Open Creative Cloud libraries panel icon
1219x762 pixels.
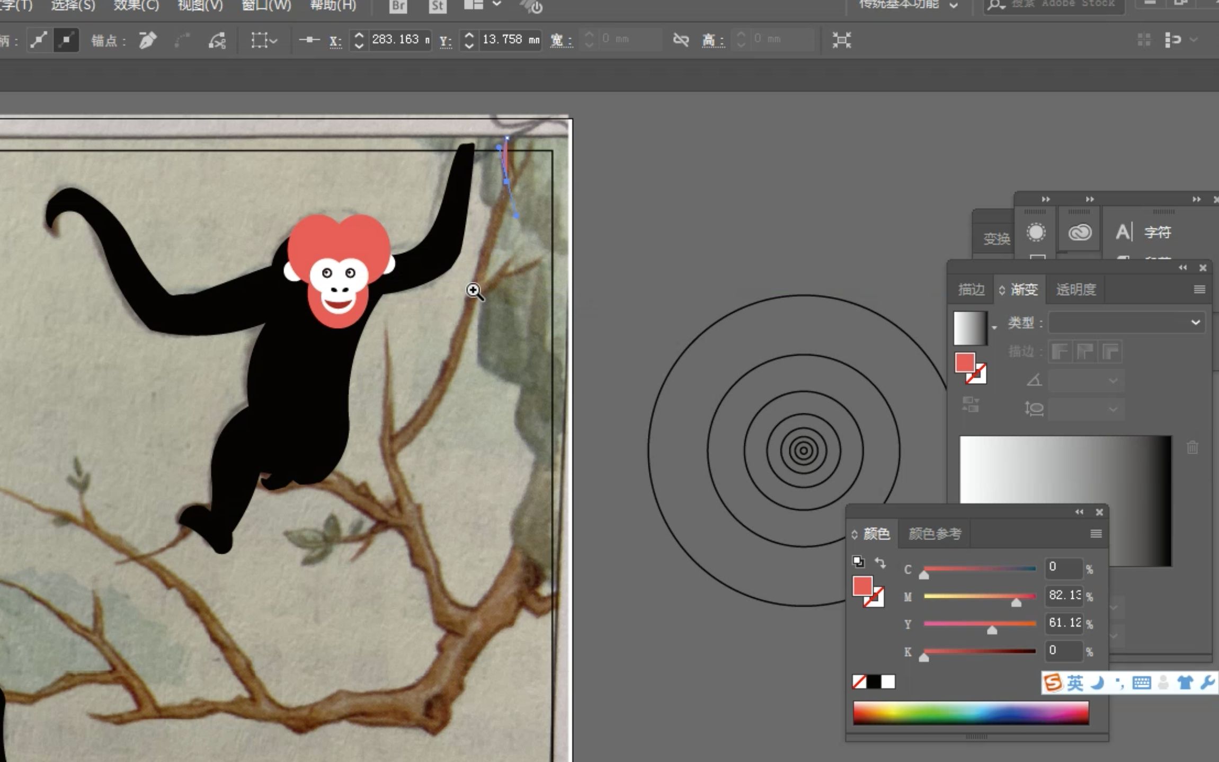[1079, 233]
